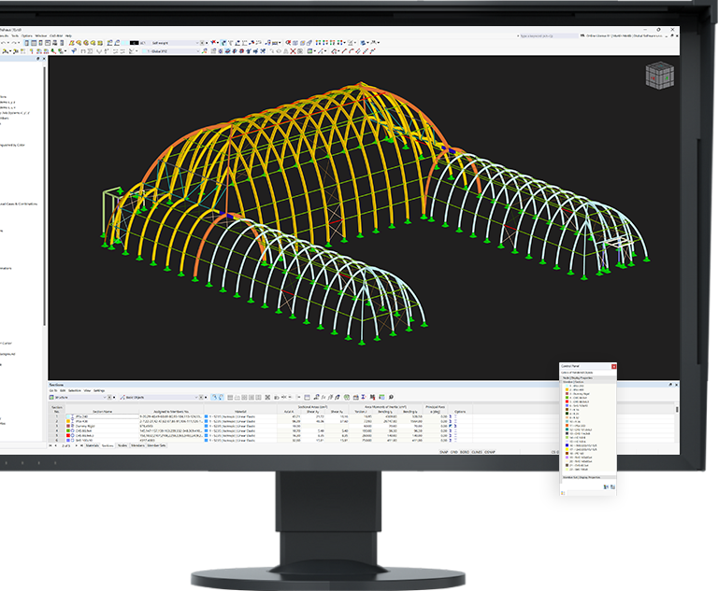The image size is (718, 591).
Task: Click the undo arrow icon in the toolbar
Action: pos(4,43)
